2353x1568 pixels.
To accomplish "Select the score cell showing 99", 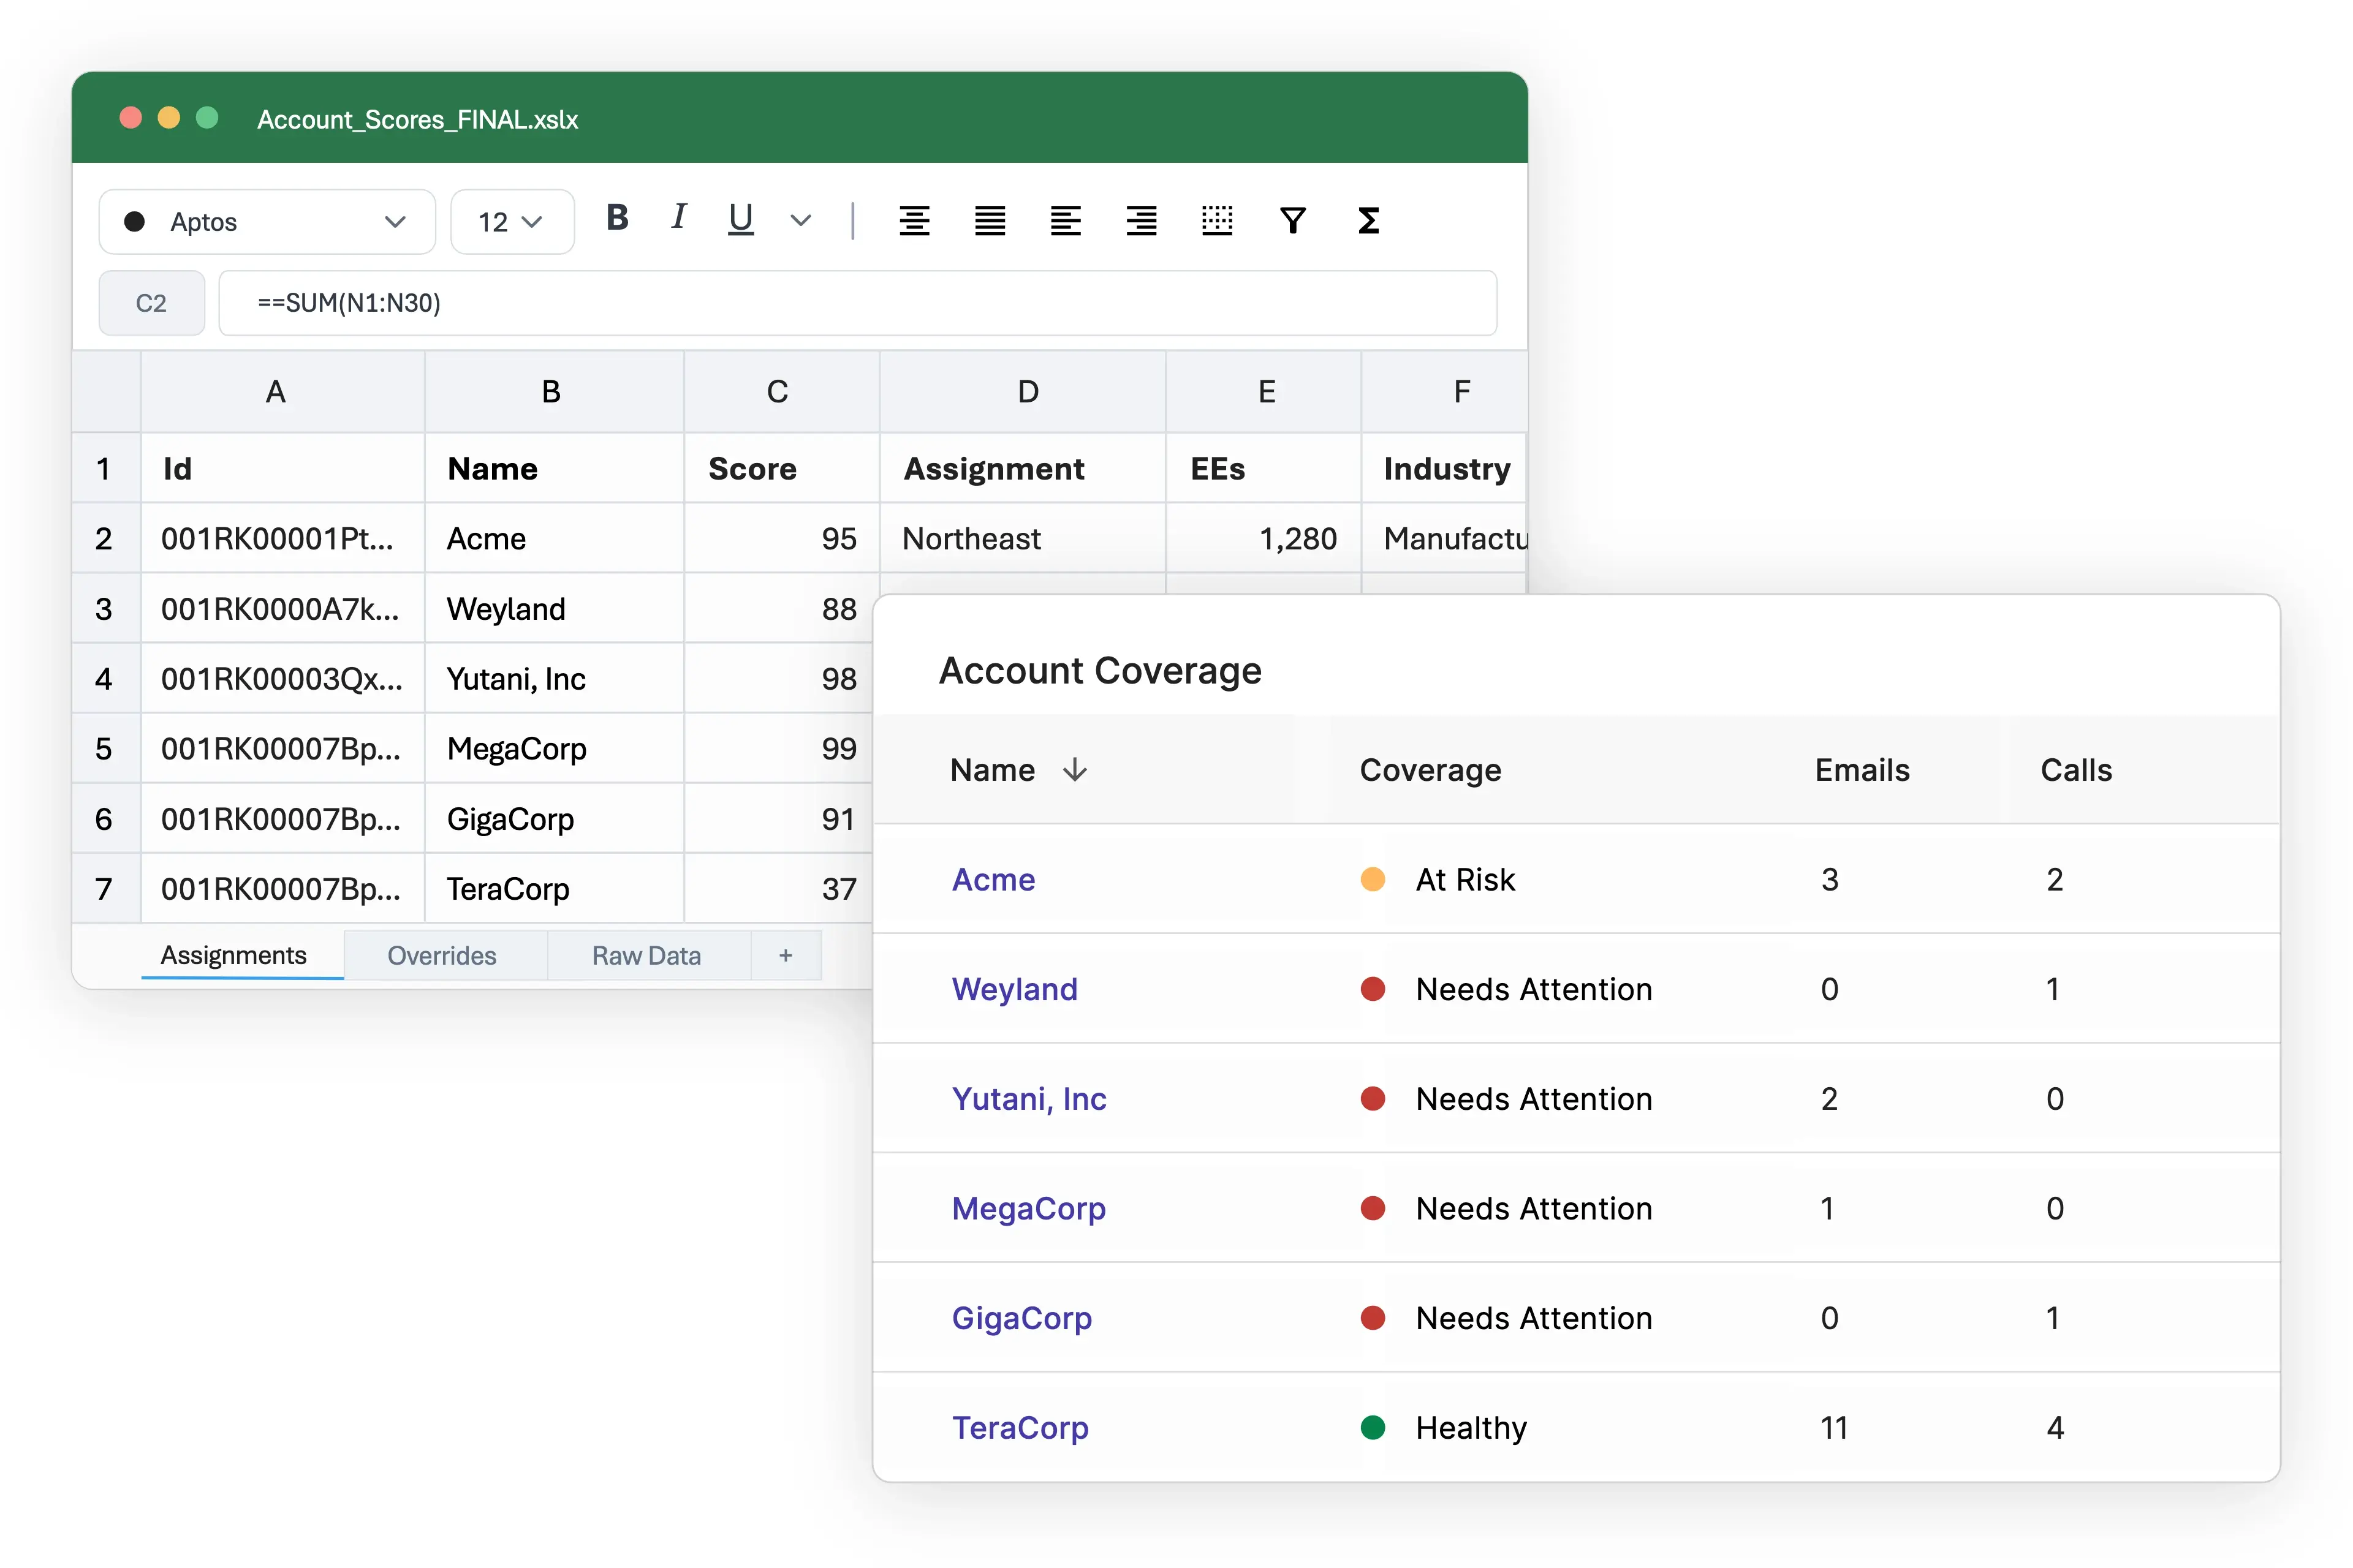I will point(778,748).
